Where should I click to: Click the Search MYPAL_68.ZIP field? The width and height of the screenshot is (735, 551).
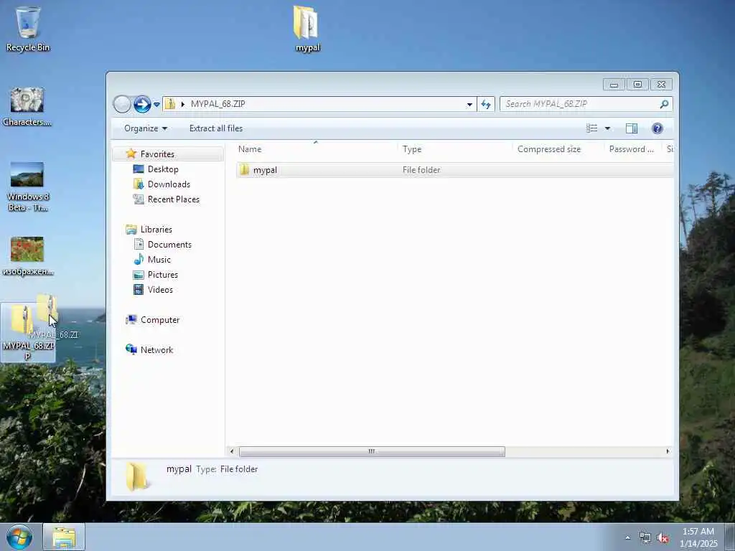pyautogui.click(x=586, y=104)
